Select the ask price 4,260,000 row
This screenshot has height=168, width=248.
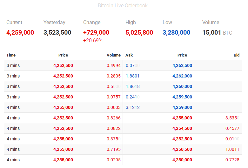182,87
